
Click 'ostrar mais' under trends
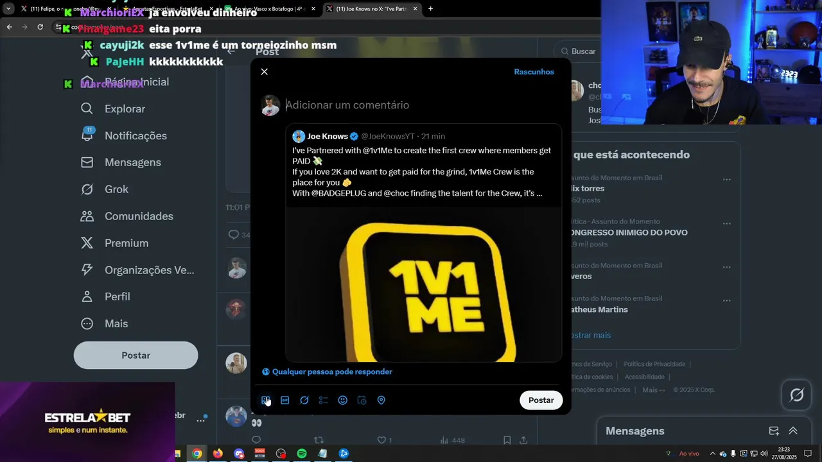coord(591,335)
